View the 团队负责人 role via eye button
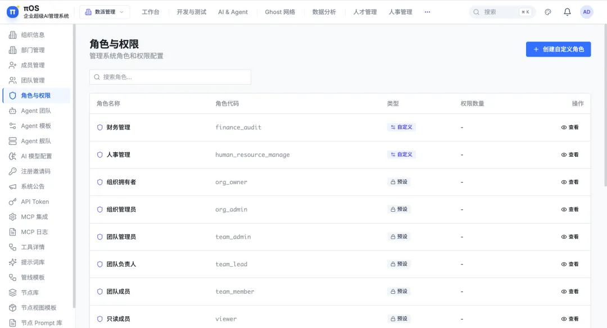 [x=570, y=264]
